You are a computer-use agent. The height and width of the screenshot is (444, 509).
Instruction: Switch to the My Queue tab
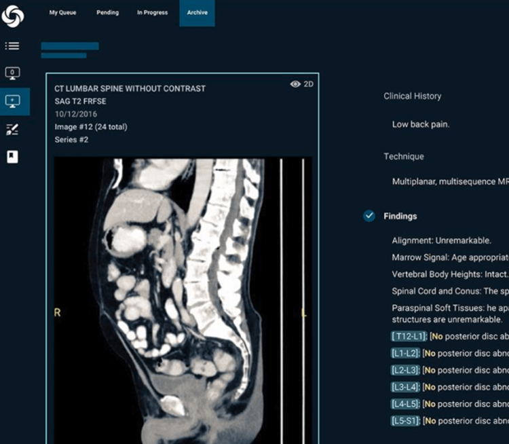click(x=62, y=12)
